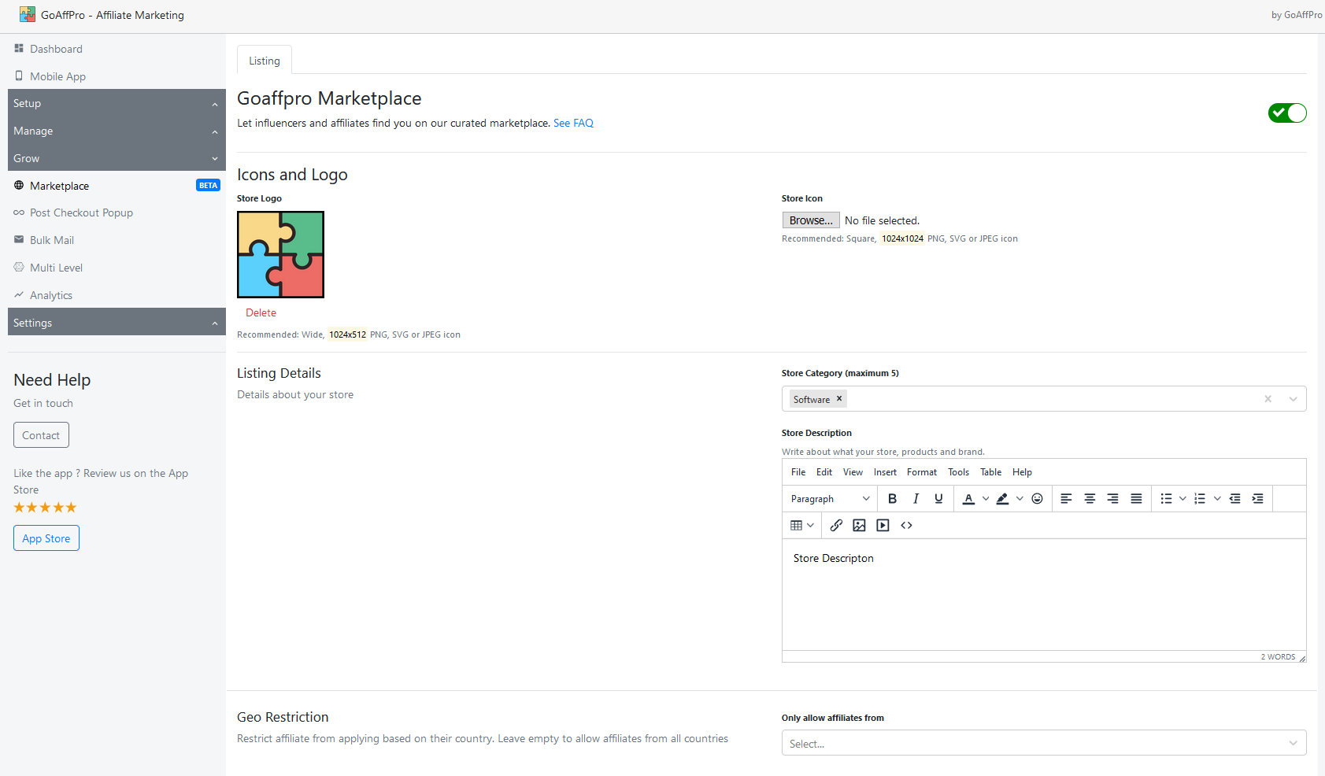Screen dimensions: 1325x776
Task: Open the Paragraph format dropdown
Action: pos(830,498)
